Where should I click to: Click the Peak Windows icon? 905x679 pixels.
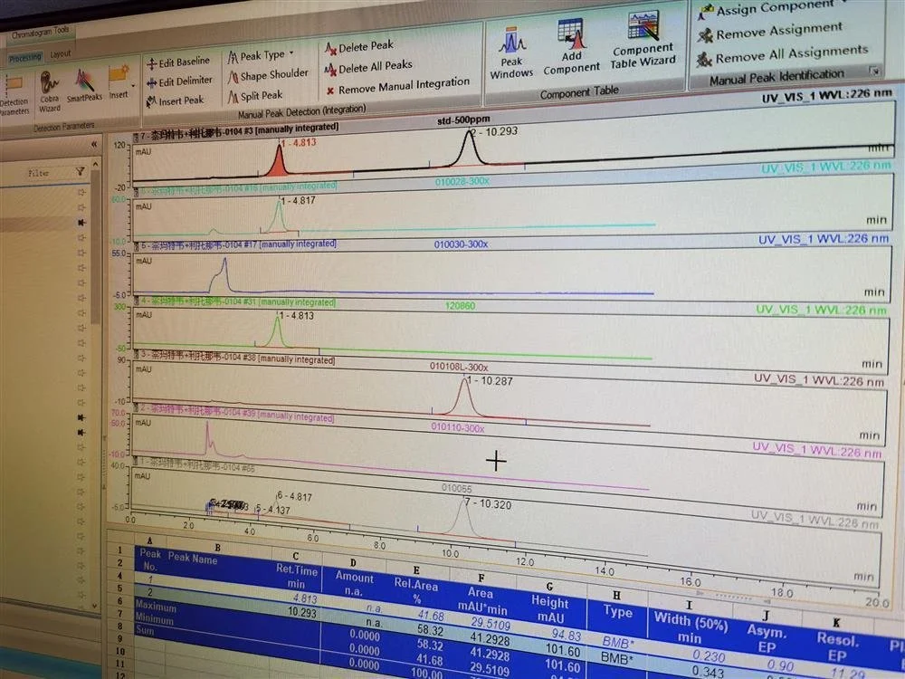511,53
